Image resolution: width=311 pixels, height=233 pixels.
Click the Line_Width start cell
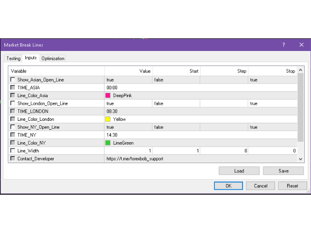176,151
